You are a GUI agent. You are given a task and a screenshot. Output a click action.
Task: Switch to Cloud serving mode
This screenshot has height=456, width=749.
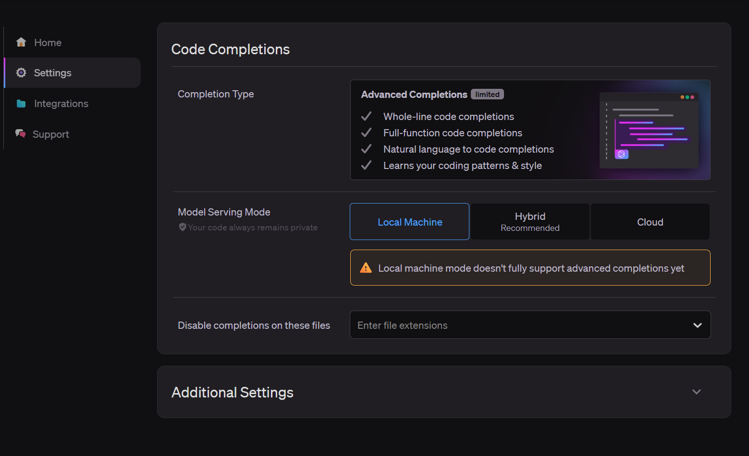click(x=650, y=221)
